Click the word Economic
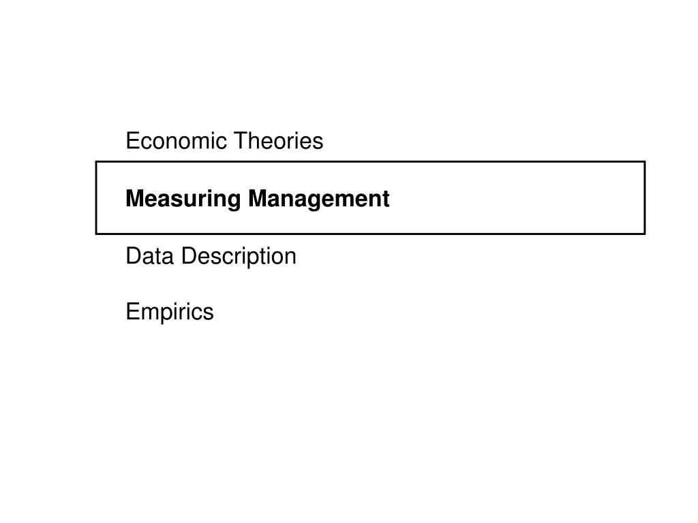The image size is (698, 523). [177, 141]
